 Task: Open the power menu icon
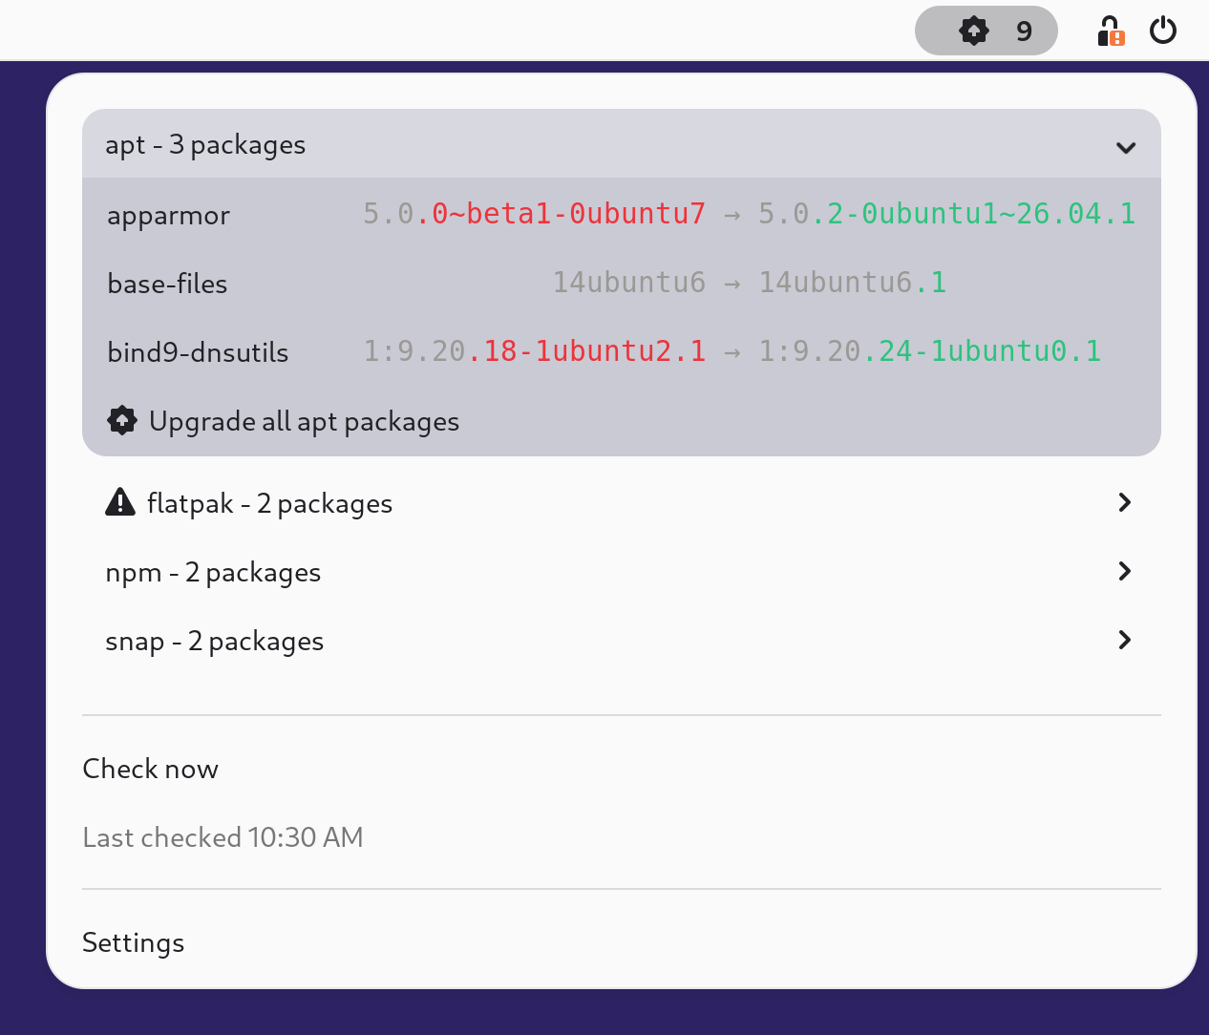pos(1163,31)
